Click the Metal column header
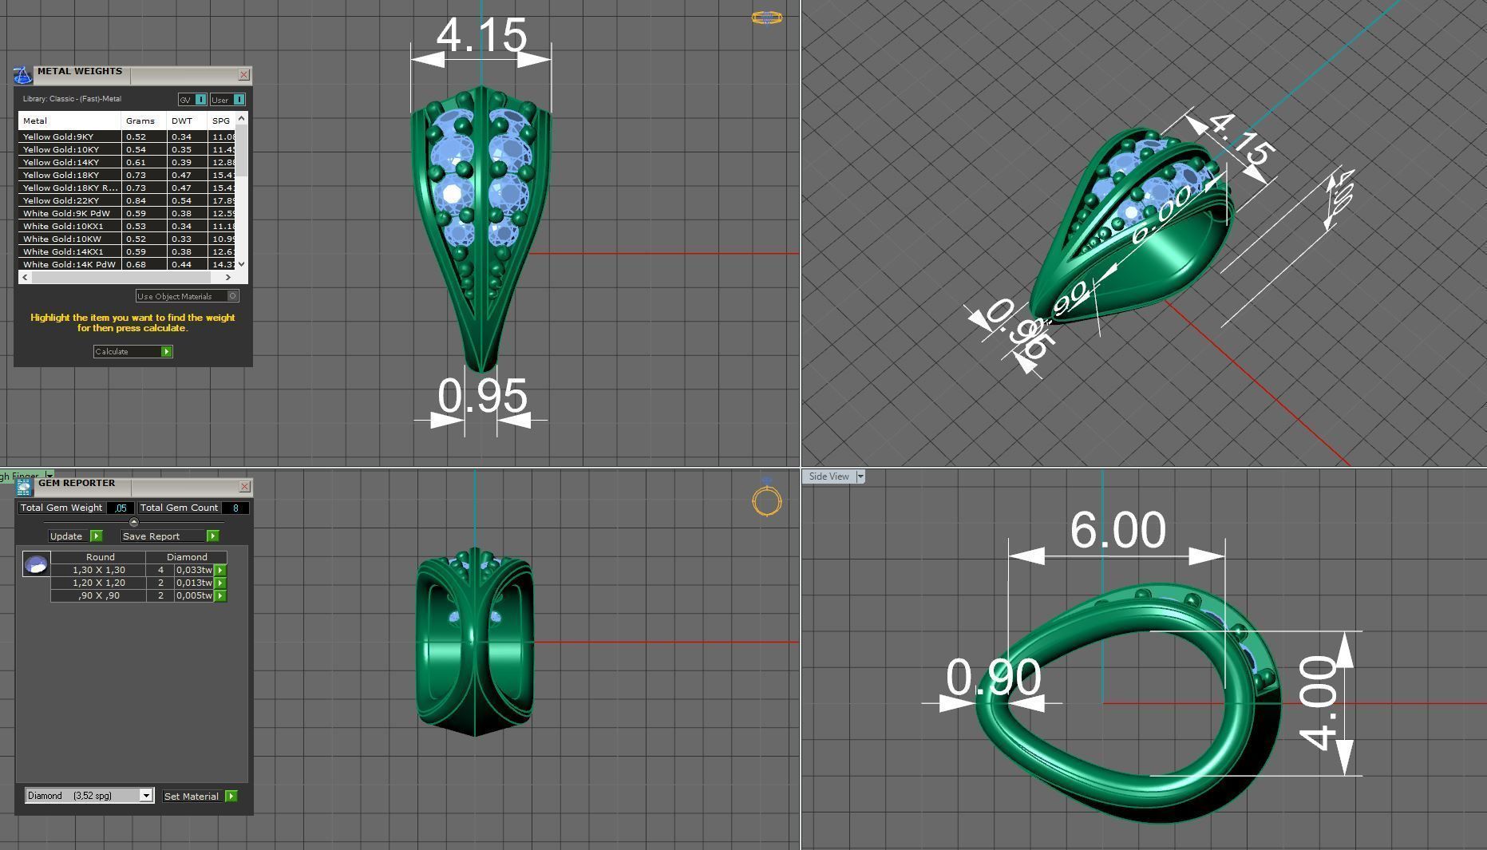 70,121
